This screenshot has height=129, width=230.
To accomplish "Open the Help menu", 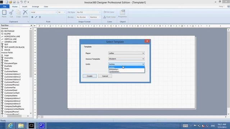I will 221,6.
